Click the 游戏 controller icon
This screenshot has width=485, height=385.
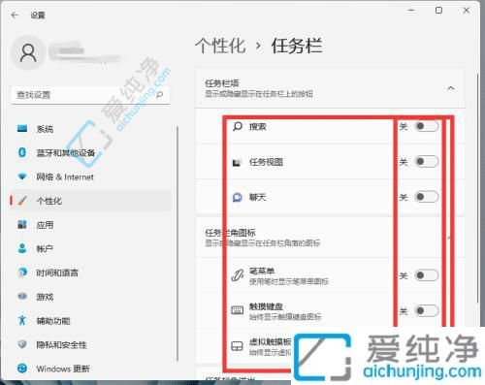point(22,296)
